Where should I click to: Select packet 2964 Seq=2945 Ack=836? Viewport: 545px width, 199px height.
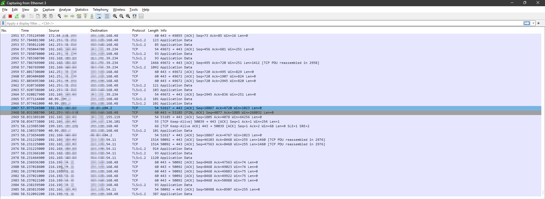(271, 94)
